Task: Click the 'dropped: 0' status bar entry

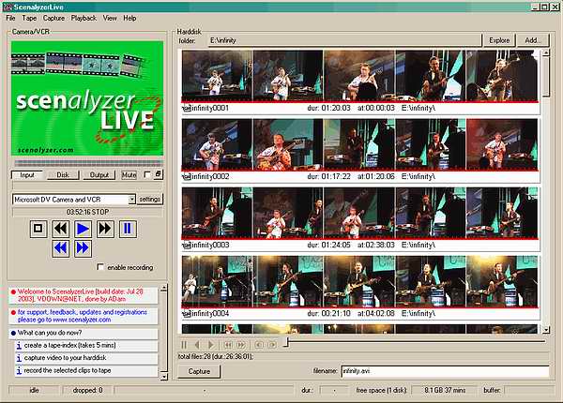Action: point(87,390)
